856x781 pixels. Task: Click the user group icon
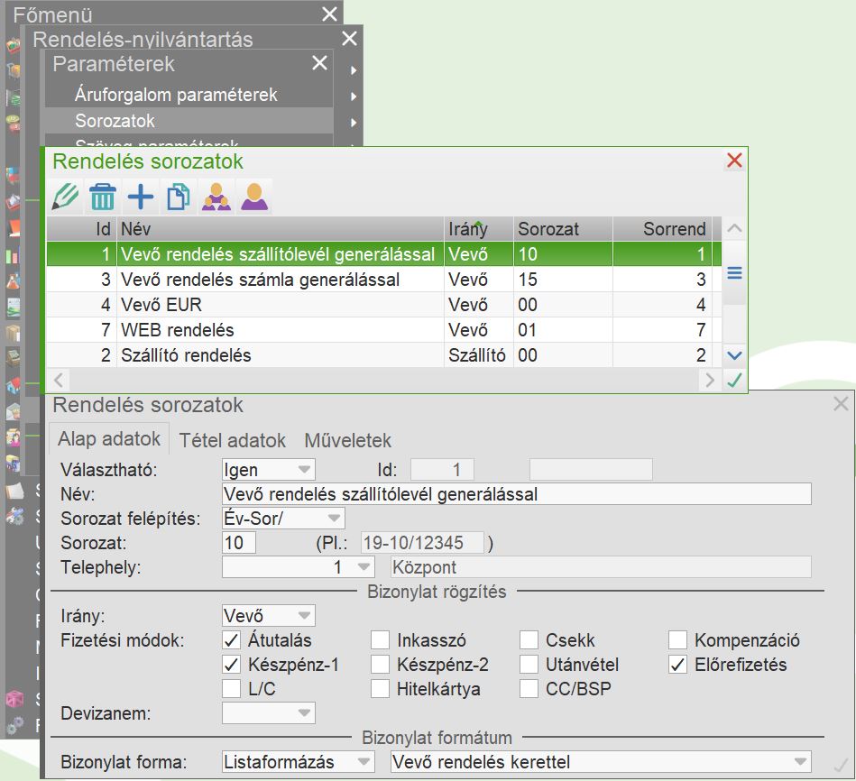click(x=216, y=197)
